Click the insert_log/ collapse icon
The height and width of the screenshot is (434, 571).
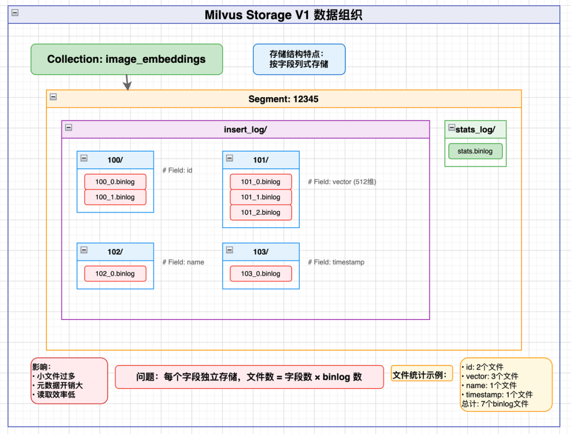pos(69,127)
